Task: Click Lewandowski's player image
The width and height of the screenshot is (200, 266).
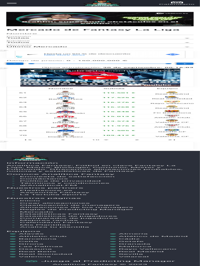Action: (65, 111)
